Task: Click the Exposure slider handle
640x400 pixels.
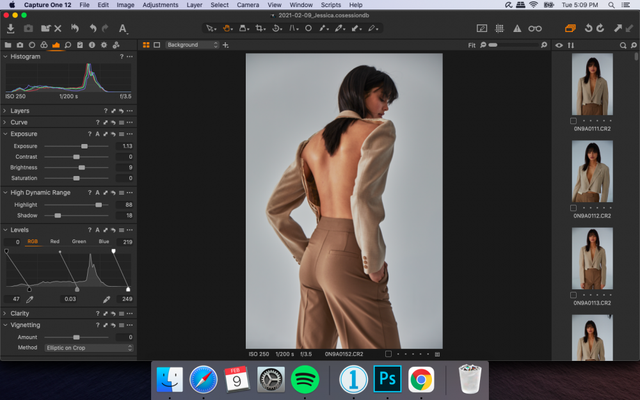Action: point(84,146)
